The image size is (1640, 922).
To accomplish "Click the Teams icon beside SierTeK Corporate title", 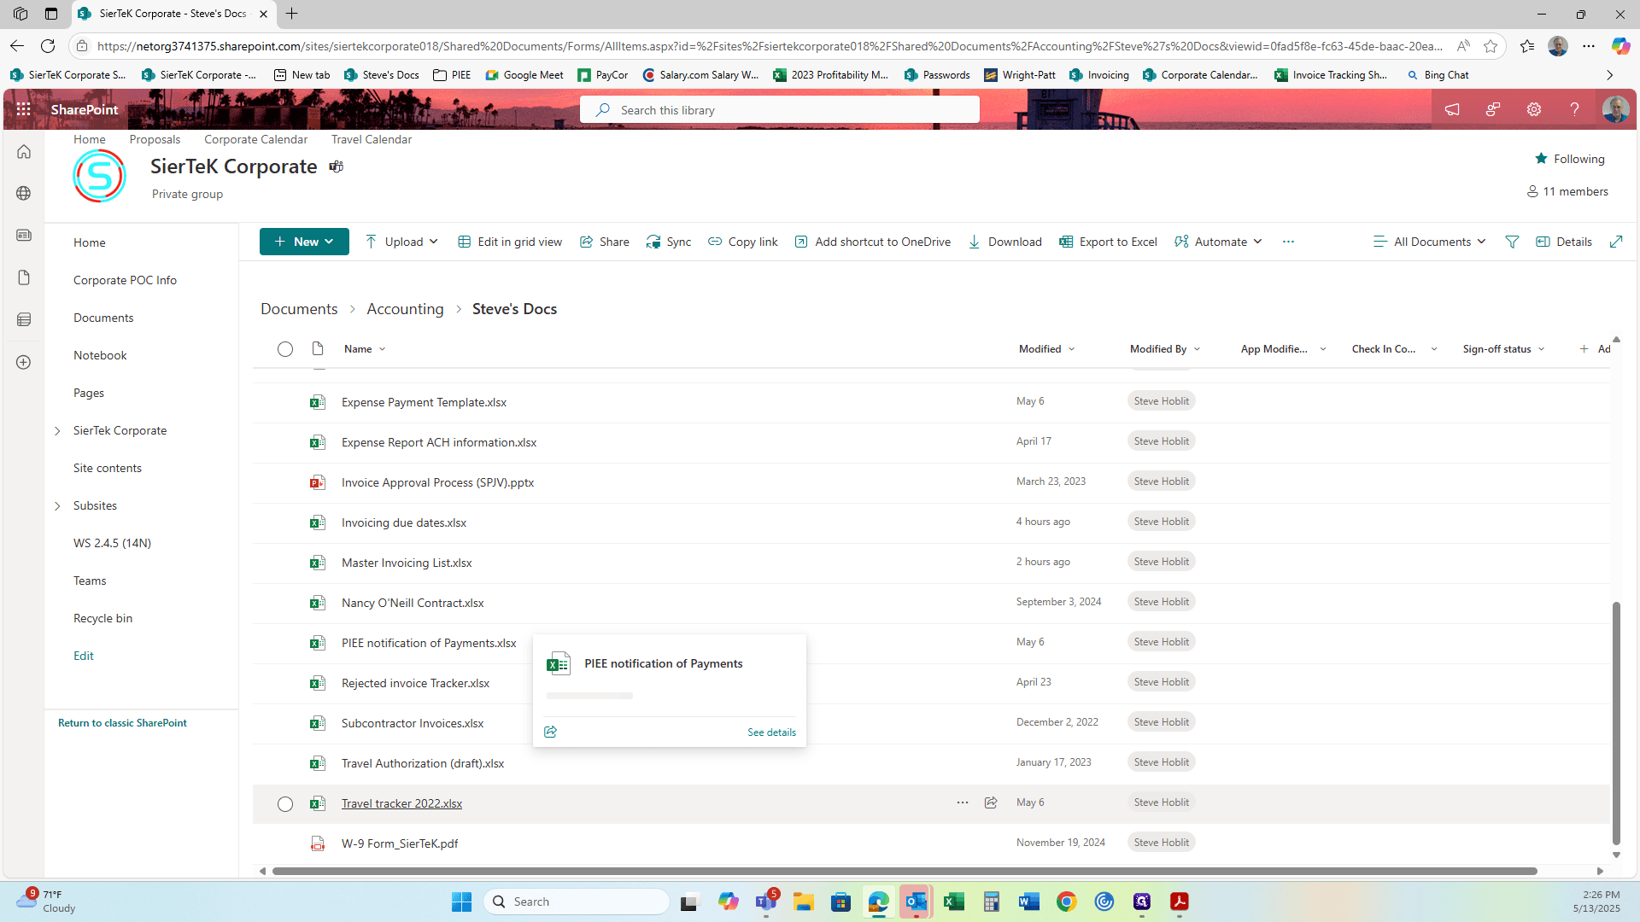I will [337, 166].
